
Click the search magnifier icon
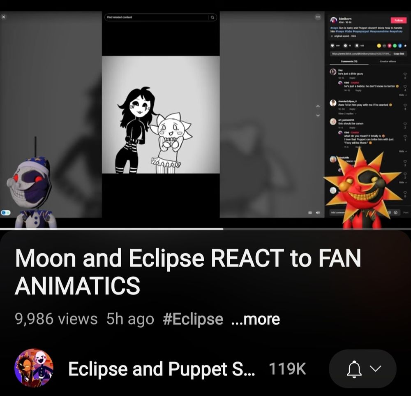point(212,17)
